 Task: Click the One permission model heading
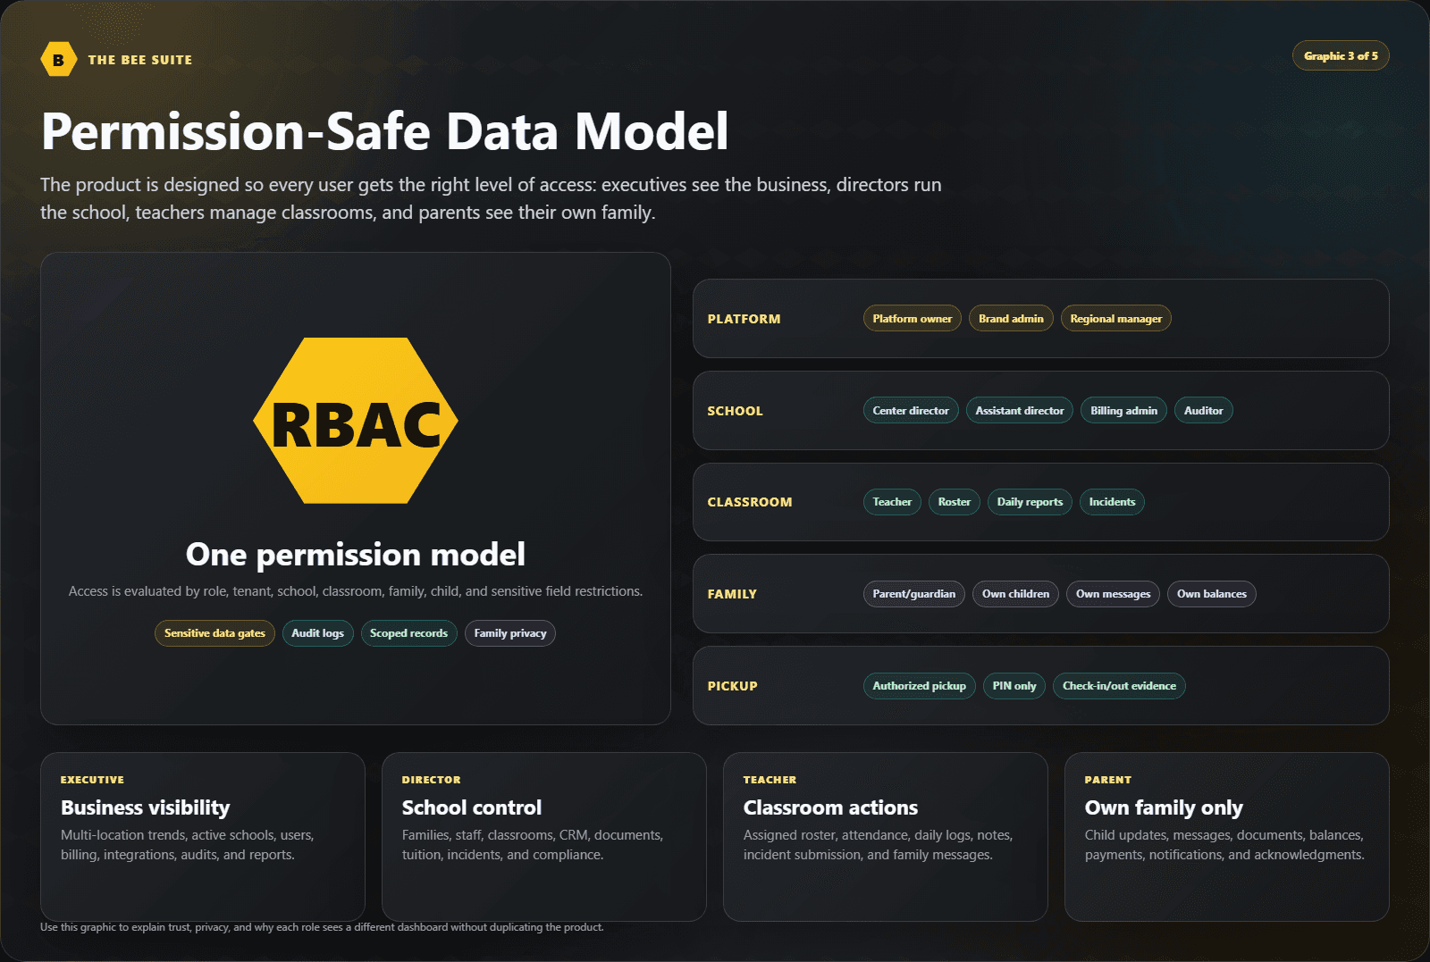[356, 555]
